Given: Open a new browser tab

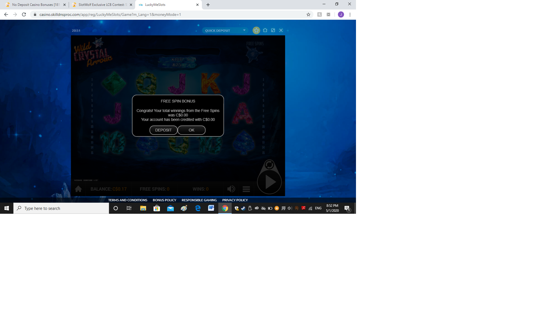Looking at the screenshot, I should (208, 5).
